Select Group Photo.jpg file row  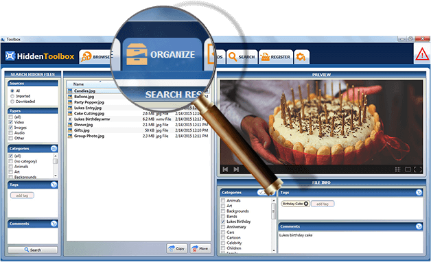point(139,136)
